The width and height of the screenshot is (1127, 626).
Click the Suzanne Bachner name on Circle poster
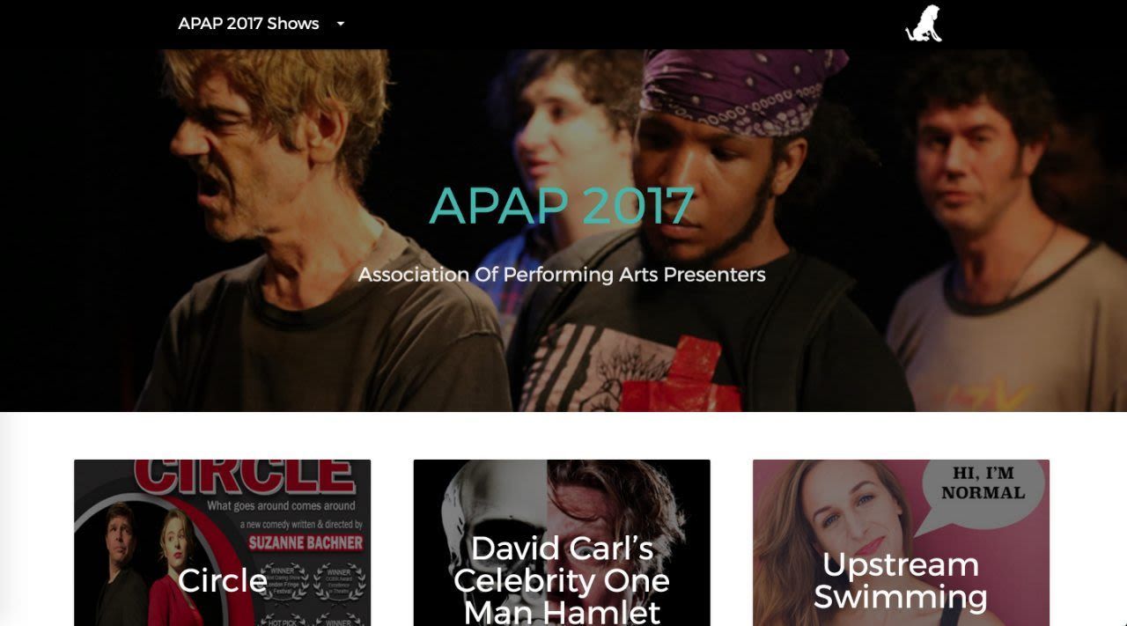306,542
